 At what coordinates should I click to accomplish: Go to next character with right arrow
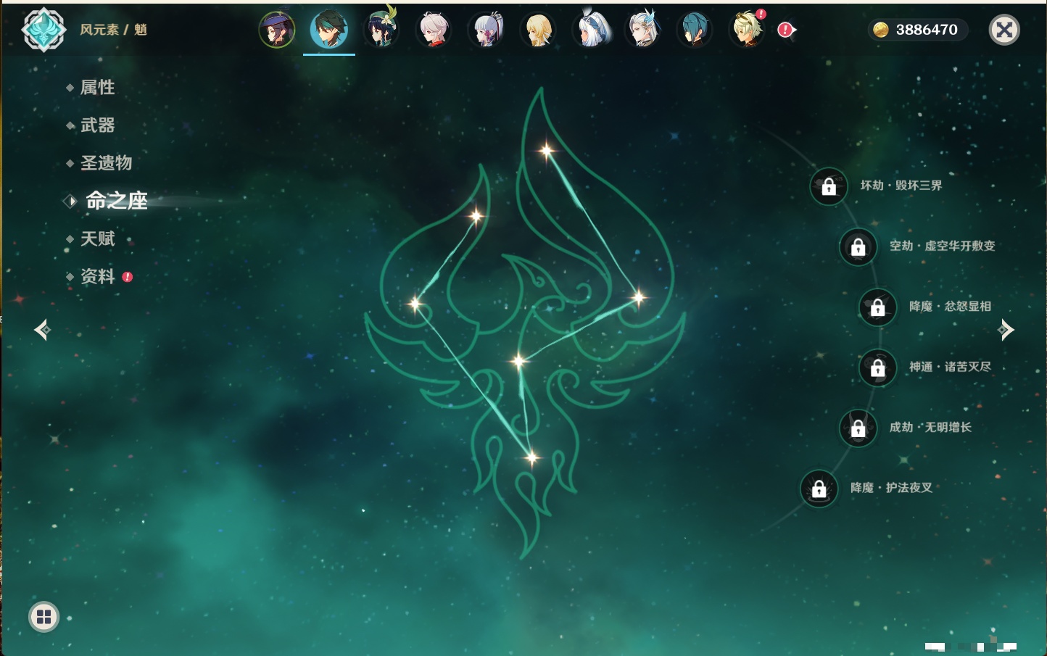point(1005,330)
